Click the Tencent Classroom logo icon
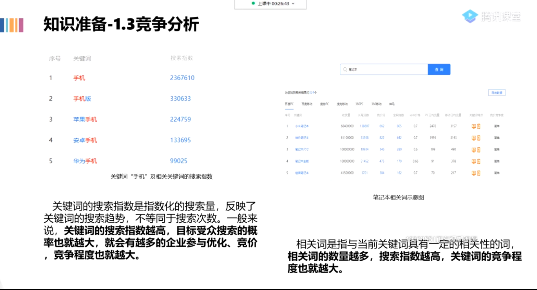Screen dimensions: 537x290 click(470, 16)
